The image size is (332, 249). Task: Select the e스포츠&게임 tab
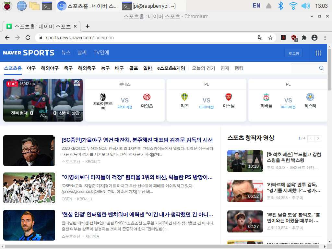pyautogui.click(x=171, y=68)
